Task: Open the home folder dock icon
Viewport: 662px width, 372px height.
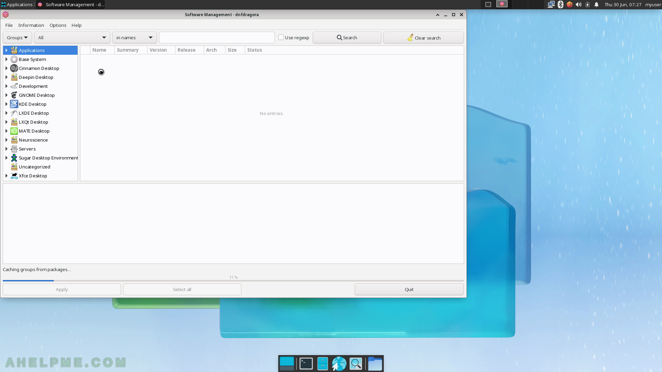Action: click(375, 364)
